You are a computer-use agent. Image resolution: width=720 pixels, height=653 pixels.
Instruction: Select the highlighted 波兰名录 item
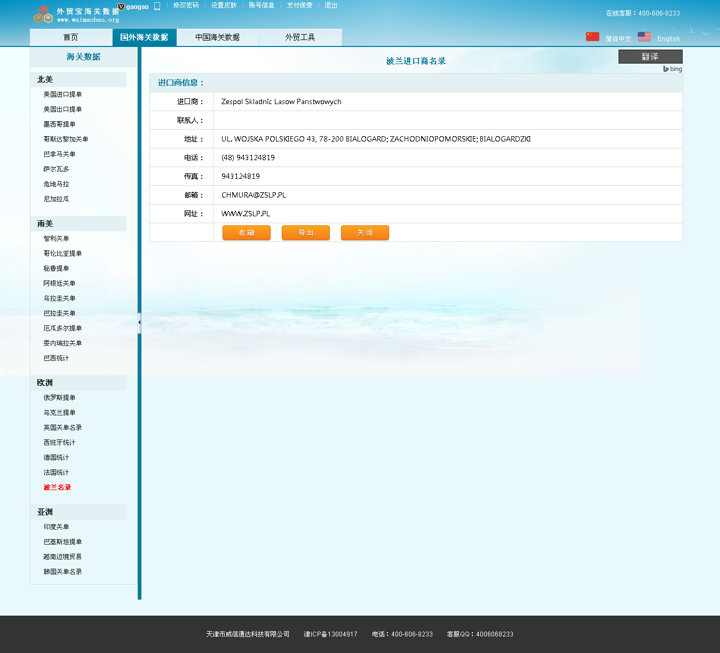(x=57, y=487)
